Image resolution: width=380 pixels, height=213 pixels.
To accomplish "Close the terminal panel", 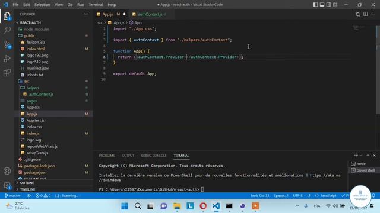I will pyautogui.click(x=374, y=155).
